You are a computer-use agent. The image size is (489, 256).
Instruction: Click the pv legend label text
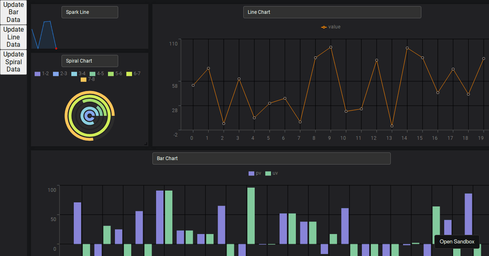259,173
